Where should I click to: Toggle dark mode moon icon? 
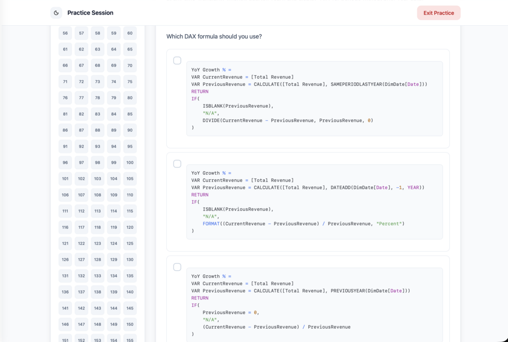(x=56, y=13)
